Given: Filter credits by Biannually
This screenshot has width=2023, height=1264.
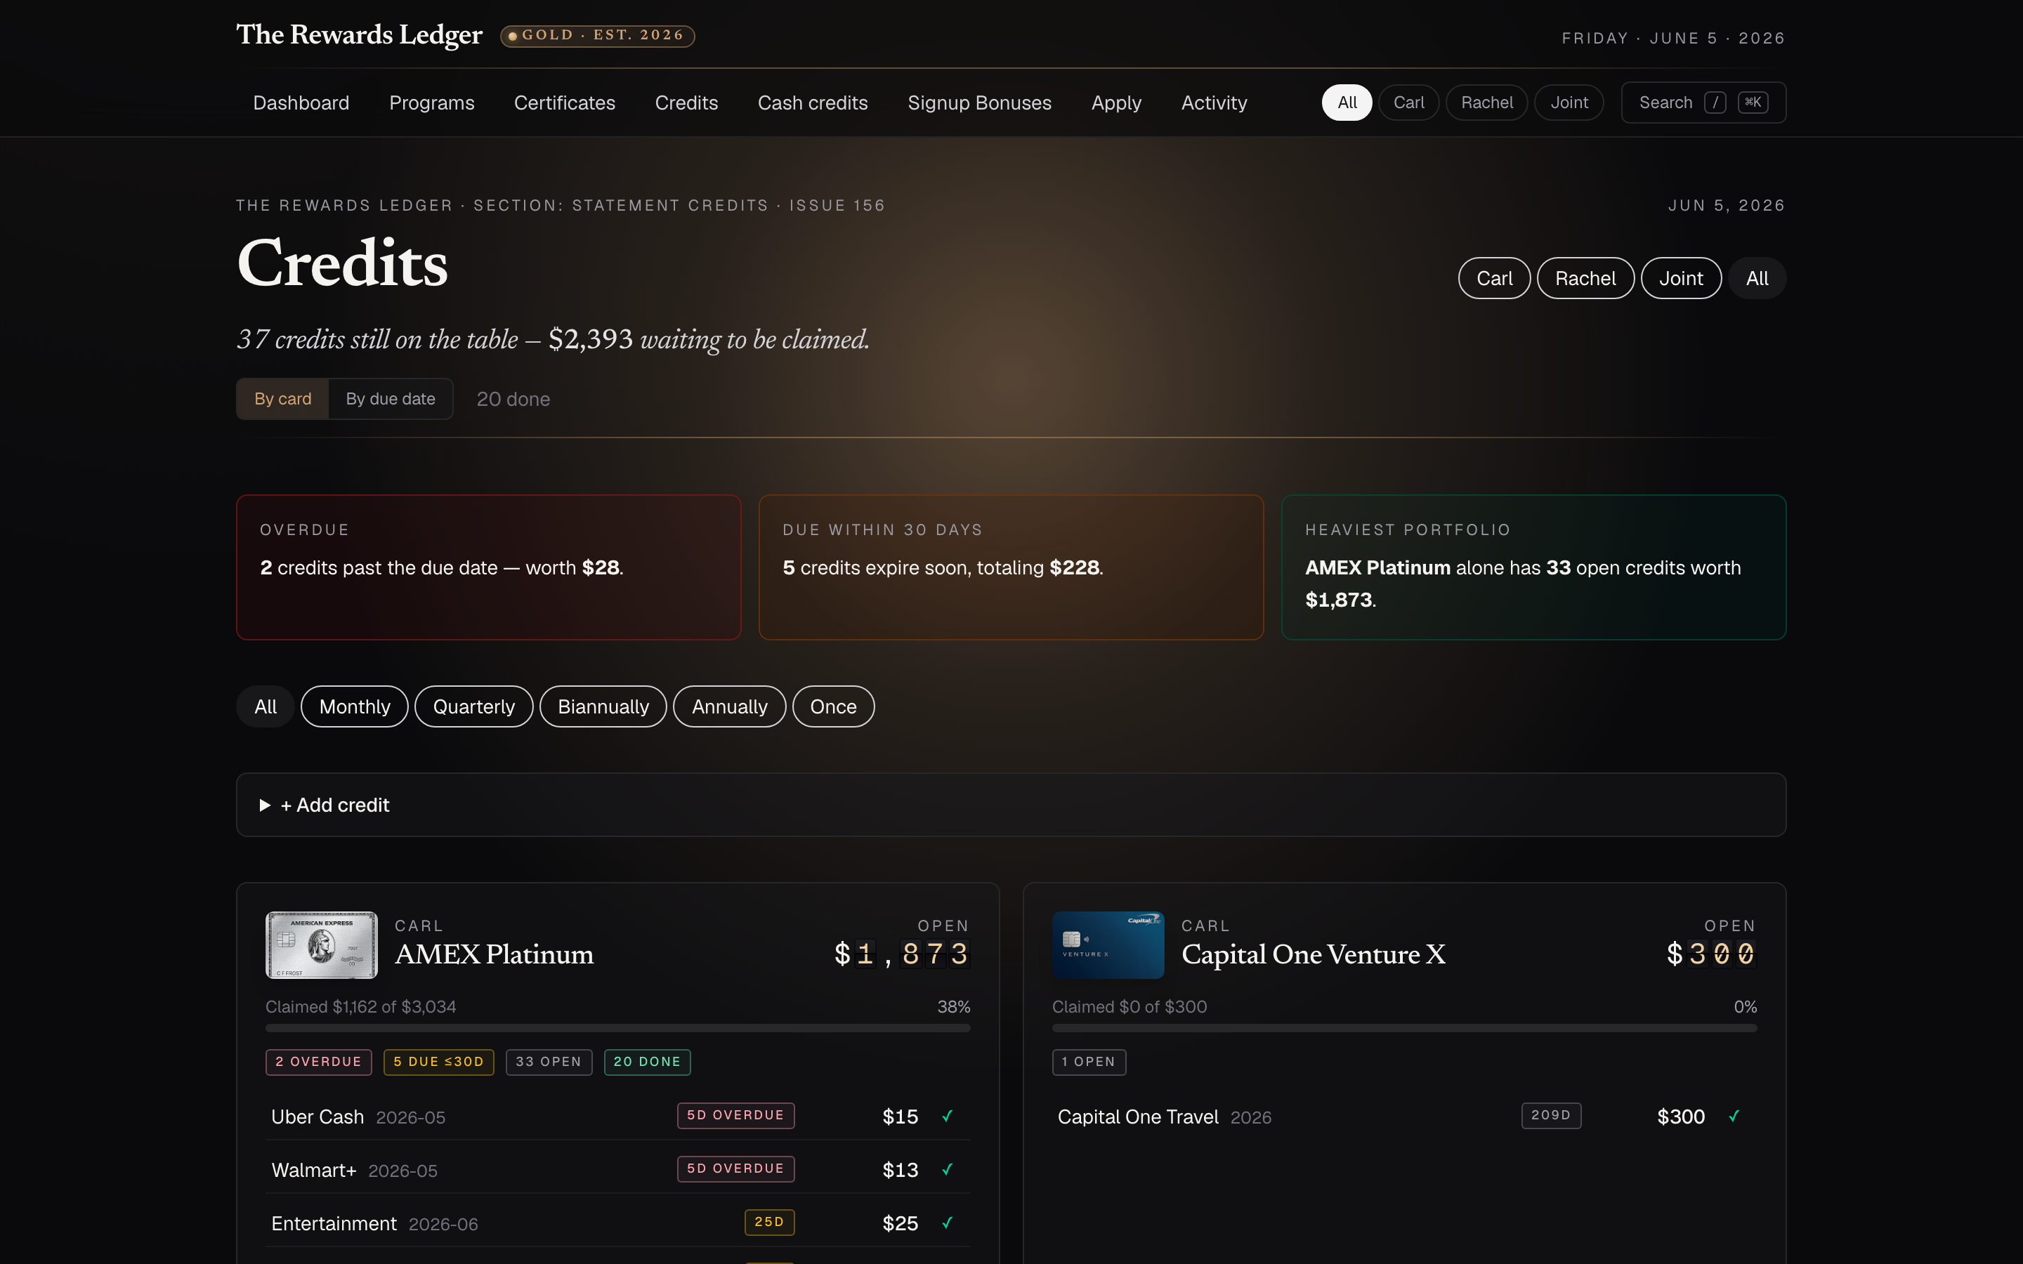Looking at the screenshot, I should click(603, 706).
